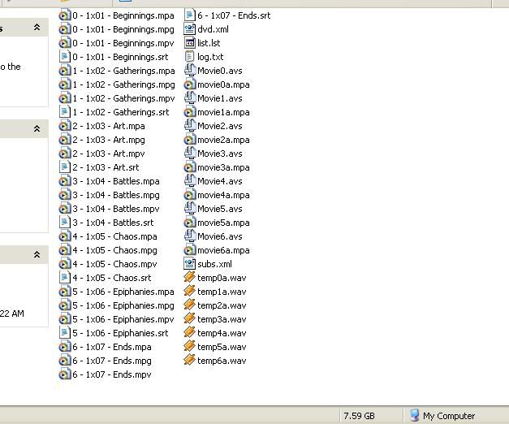509x424 pixels.
Task: Select icon of 6 - 1x07 - Ends.mpv
Action: (x=65, y=374)
